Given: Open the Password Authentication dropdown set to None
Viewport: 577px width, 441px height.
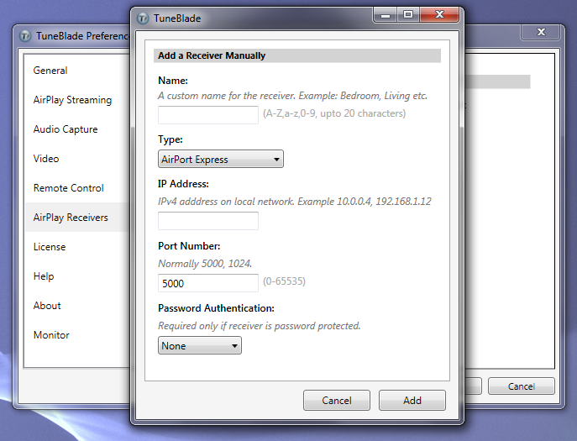Looking at the screenshot, I should (x=200, y=345).
